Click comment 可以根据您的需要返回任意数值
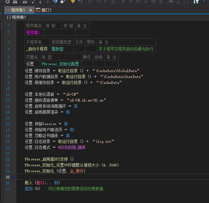Image resolution: width=209 pixels, height=203 pixels. [x=76, y=189]
